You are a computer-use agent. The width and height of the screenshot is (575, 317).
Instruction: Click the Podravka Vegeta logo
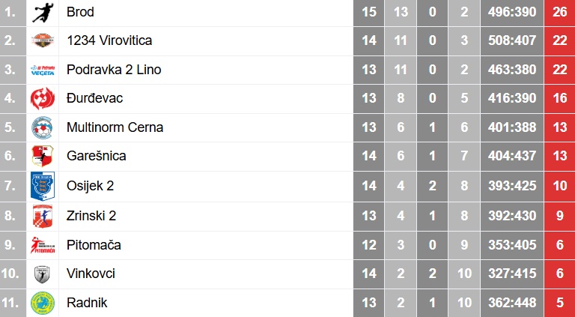[x=43, y=70]
